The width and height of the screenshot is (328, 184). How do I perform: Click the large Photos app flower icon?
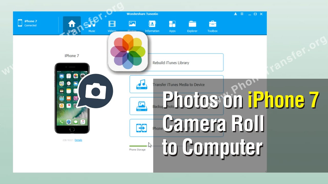coord(128,52)
